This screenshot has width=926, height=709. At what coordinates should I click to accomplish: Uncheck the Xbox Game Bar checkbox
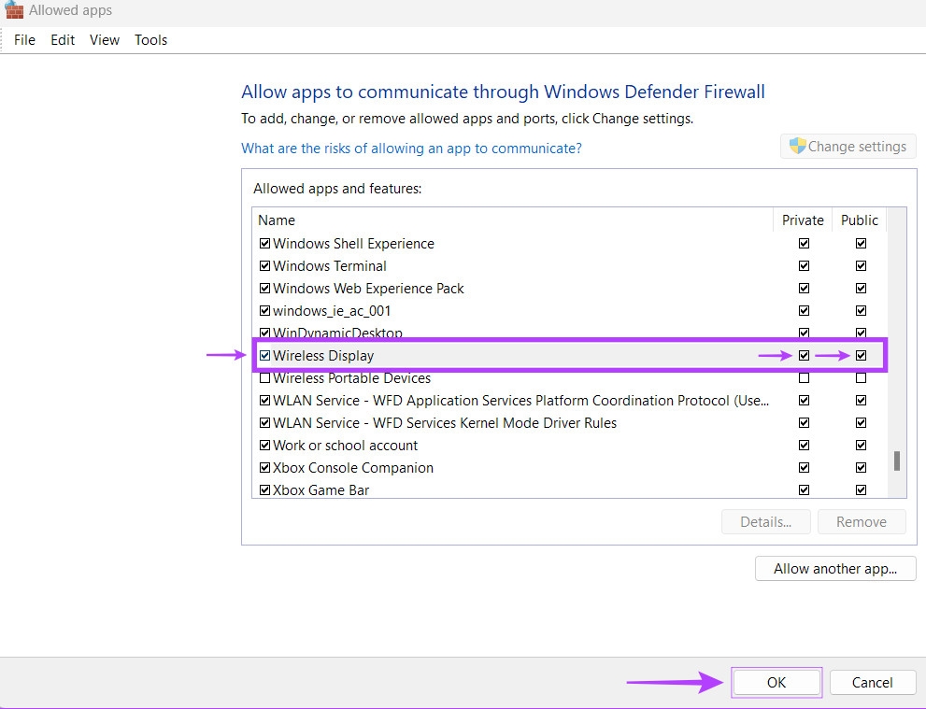click(265, 490)
